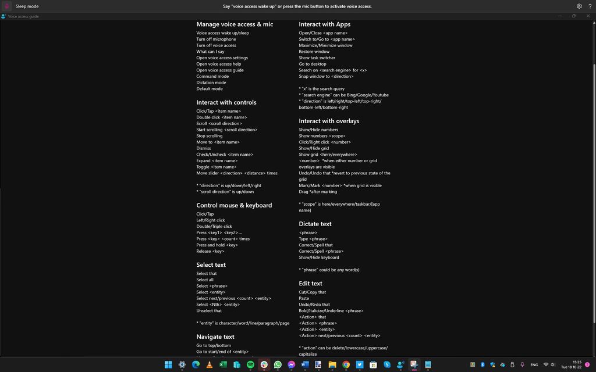Open Spotify from the taskbar

coord(251,365)
